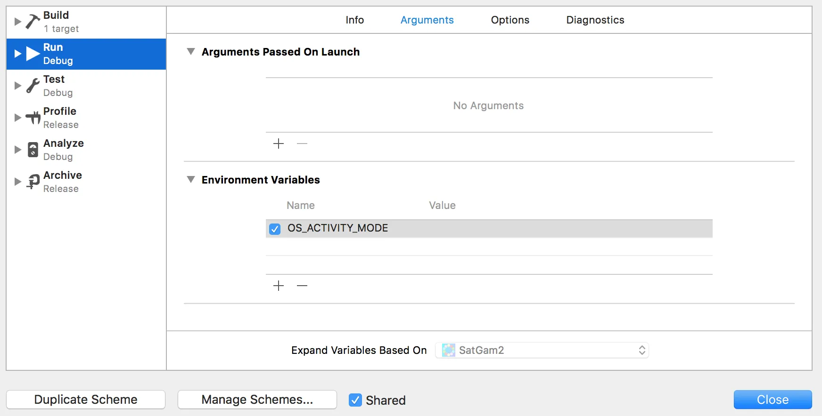Open the Diagnostics tab
This screenshot has height=416, width=822.
(595, 20)
